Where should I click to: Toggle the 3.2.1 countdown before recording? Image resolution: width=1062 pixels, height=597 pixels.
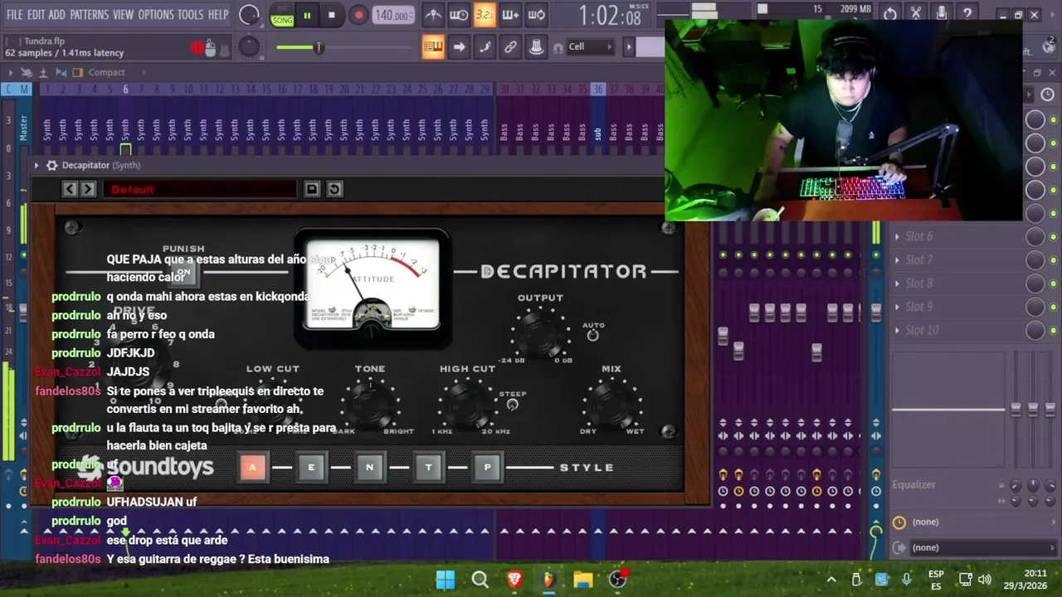[485, 15]
